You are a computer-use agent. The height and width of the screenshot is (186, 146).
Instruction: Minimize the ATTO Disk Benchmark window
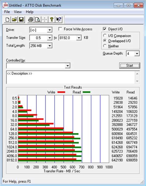[x=118, y=5]
